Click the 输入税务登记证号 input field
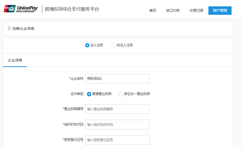 coord(117,140)
